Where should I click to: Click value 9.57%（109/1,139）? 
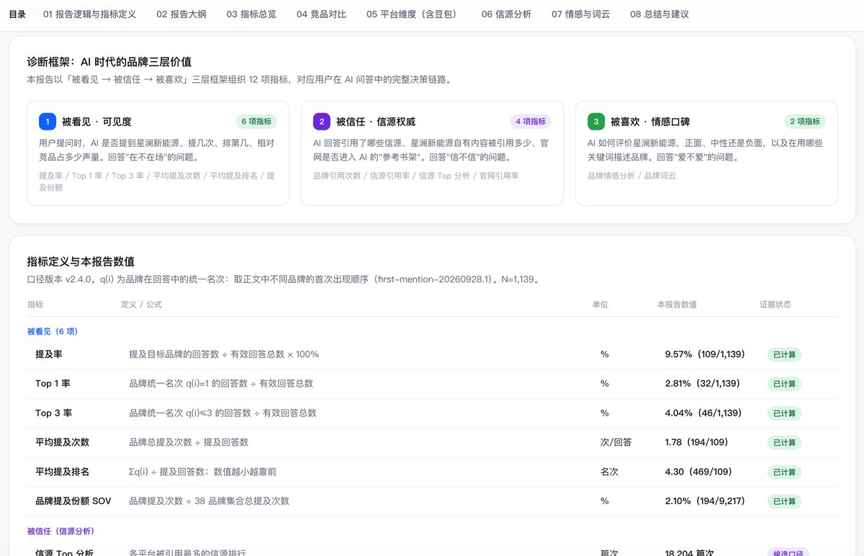[x=705, y=354]
